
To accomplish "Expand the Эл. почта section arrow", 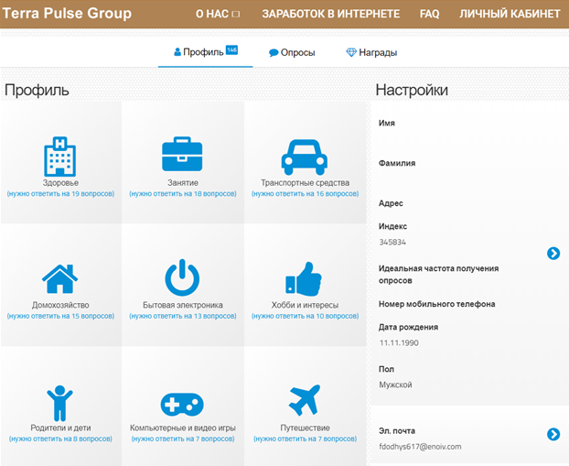I will click(553, 434).
